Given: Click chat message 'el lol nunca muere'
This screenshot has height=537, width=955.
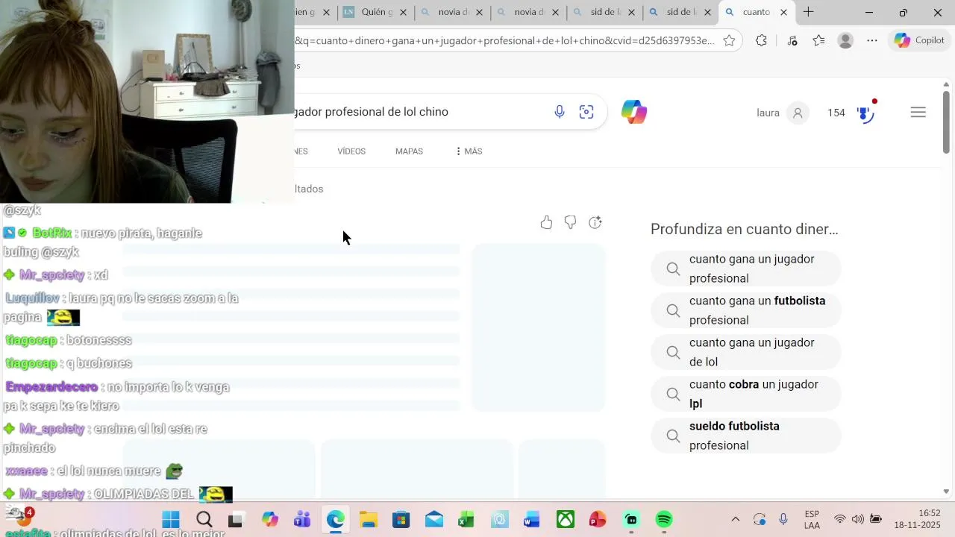Looking at the screenshot, I should point(108,471).
